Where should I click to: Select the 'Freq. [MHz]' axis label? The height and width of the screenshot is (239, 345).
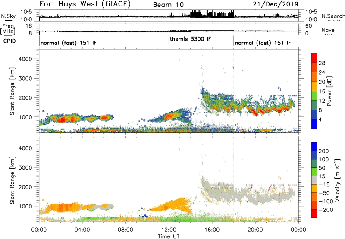point(8,29)
